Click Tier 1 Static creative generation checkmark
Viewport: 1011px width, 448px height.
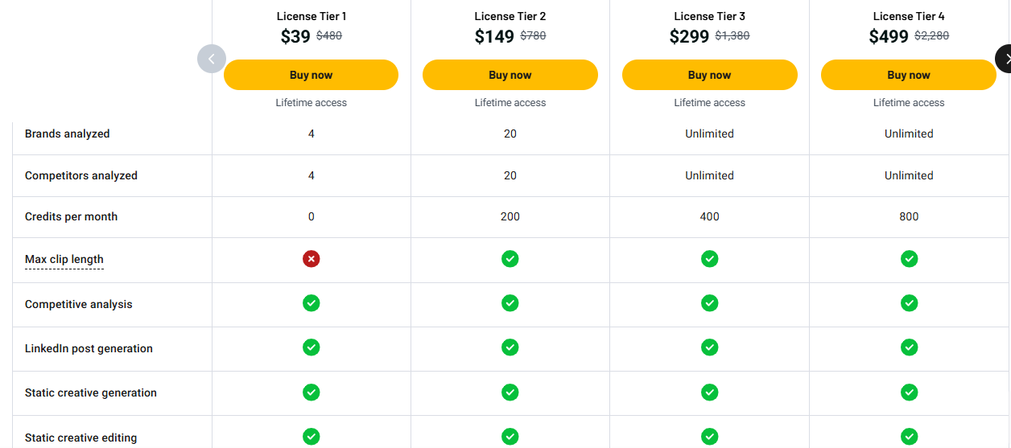312,392
